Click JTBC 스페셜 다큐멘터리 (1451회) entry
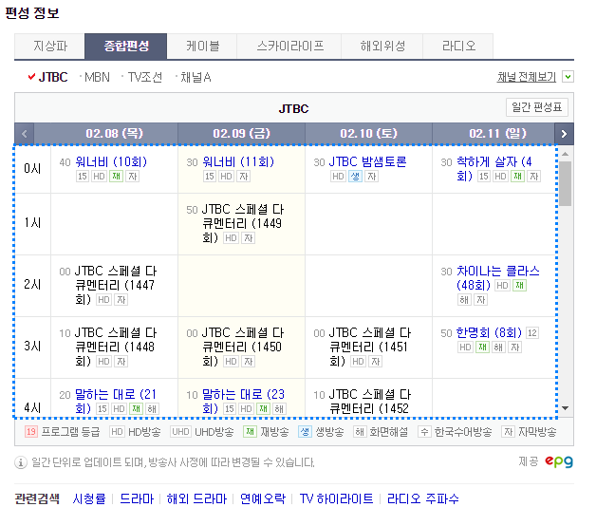The width and height of the screenshot is (596, 526). coord(370,347)
